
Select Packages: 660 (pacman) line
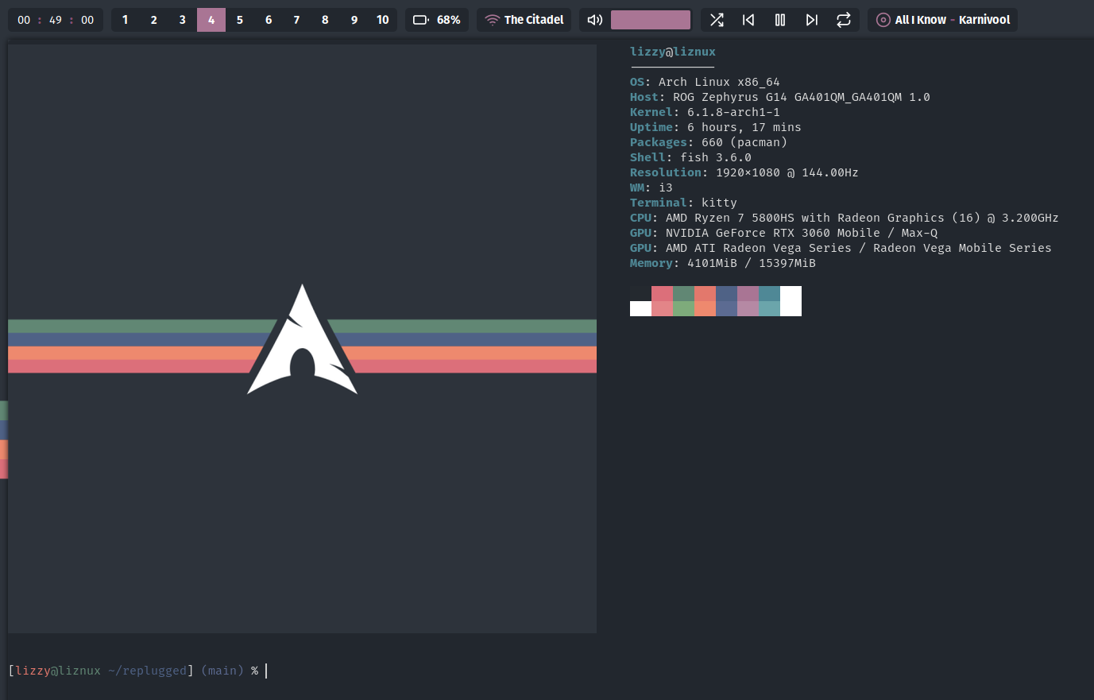coord(709,142)
